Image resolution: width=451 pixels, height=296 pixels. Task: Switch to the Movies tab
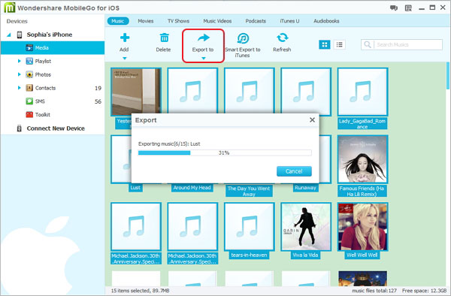146,21
